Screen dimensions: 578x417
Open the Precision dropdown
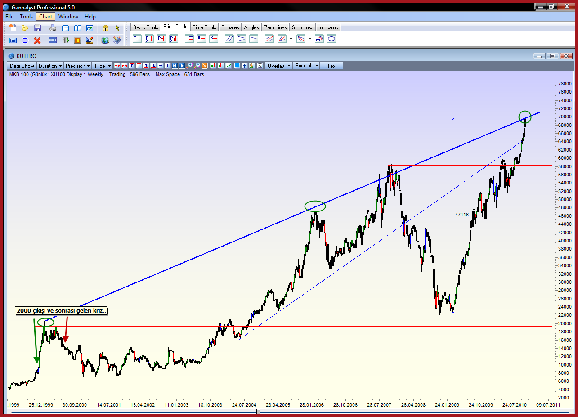click(x=78, y=66)
